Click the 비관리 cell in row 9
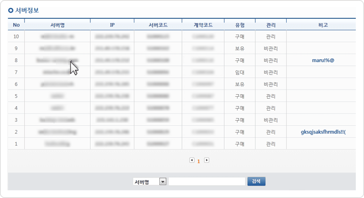 (271, 49)
